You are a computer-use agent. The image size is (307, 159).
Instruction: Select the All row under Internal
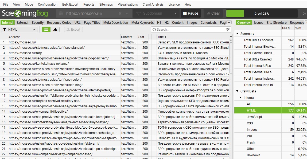click(x=271, y=104)
